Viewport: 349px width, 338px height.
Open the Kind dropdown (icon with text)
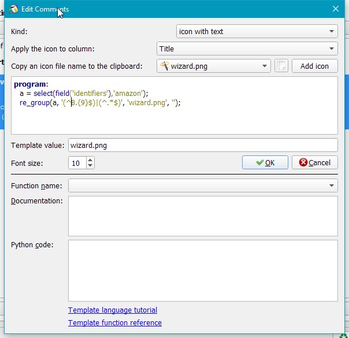click(x=257, y=31)
